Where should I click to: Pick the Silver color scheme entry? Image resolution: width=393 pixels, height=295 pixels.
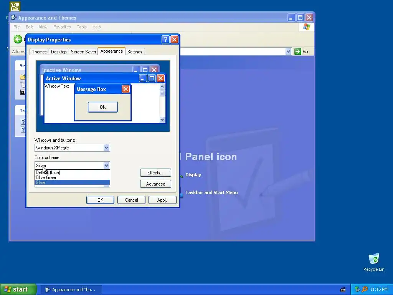[72, 182]
